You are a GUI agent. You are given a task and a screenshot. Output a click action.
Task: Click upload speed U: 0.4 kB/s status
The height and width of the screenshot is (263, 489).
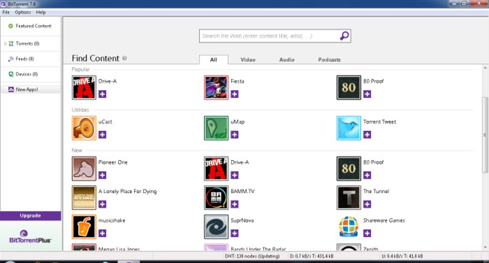pos(402,256)
